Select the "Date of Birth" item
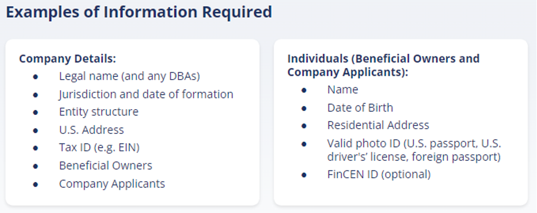The height and width of the screenshot is (213, 537). 360,108
